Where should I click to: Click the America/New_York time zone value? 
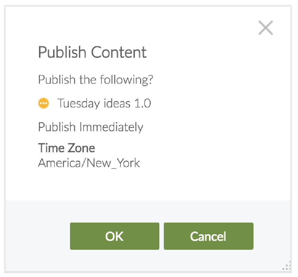point(89,163)
